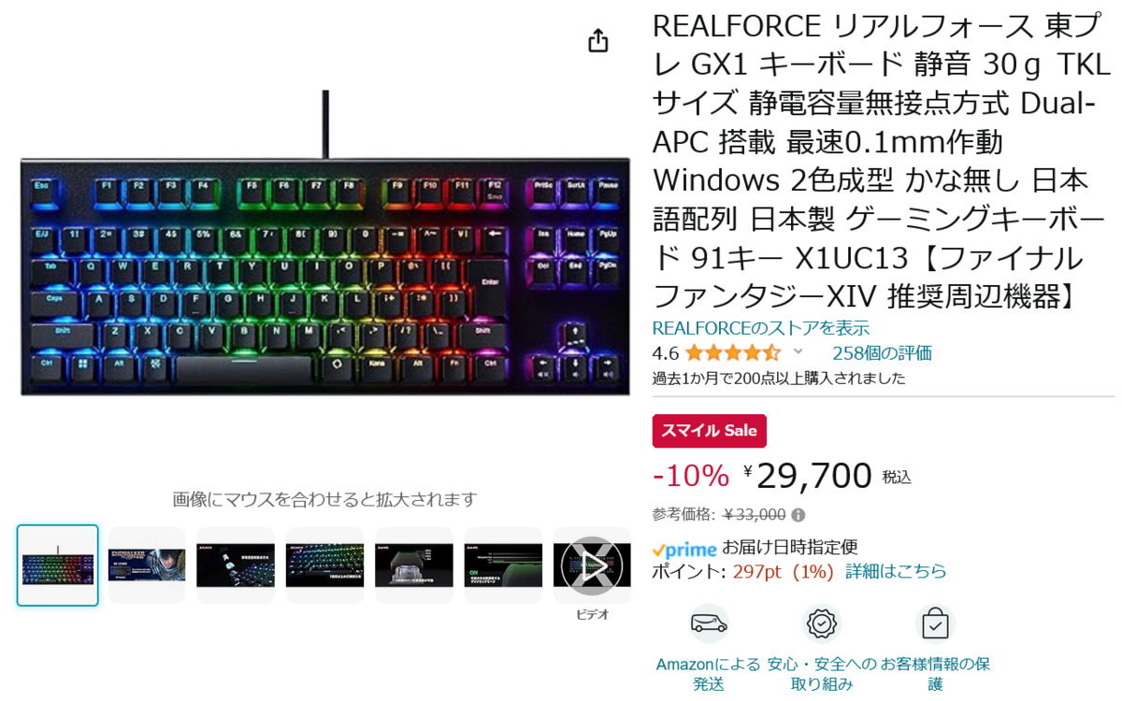Select the first keyboard thumbnail
The image size is (1122, 701).
point(57,565)
